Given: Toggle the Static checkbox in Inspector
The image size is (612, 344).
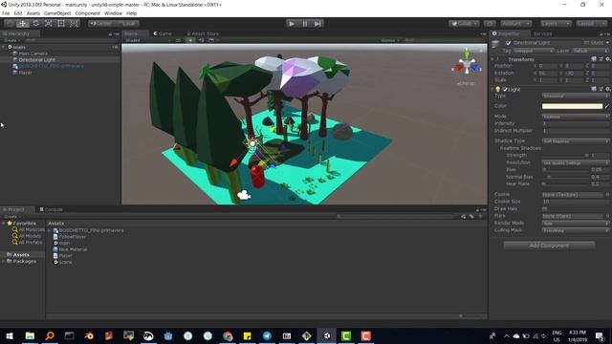Looking at the screenshot, I should (586, 42).
